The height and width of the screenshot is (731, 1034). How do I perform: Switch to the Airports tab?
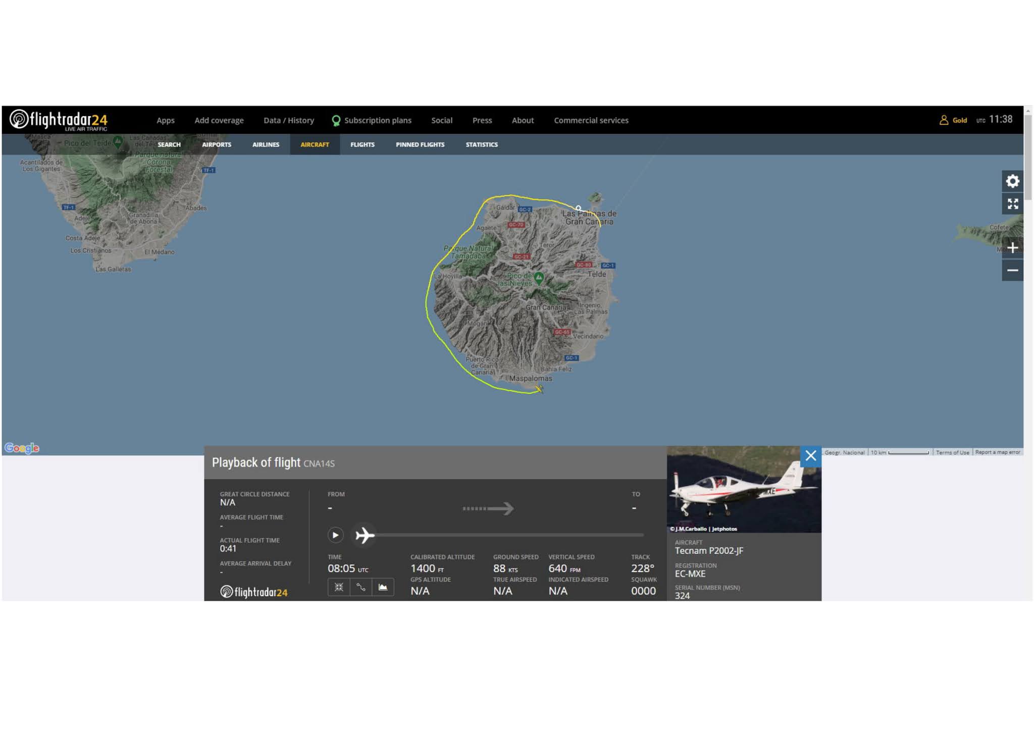[216, 144]
